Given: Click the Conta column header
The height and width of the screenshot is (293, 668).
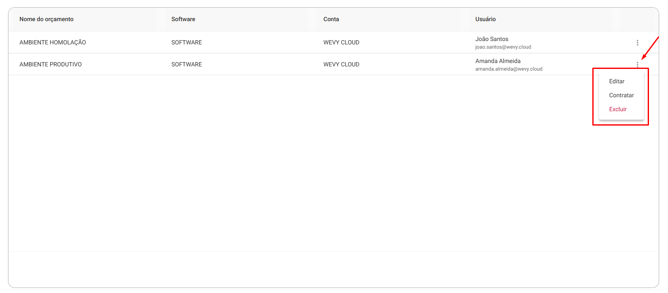Looking at the screenshot, I should [331, 19].
